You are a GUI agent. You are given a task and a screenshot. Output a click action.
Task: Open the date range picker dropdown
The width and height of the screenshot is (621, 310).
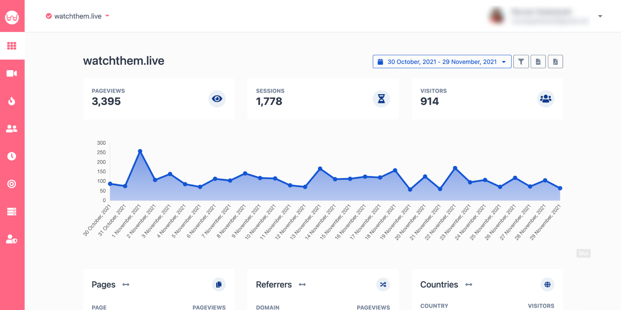pos(442,62)
